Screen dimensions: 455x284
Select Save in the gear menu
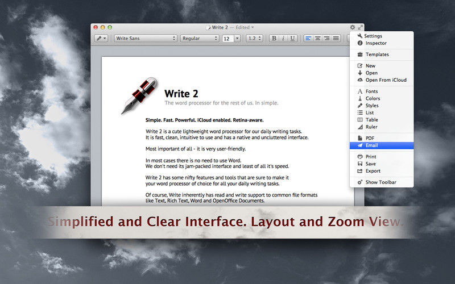click(382, 164)
